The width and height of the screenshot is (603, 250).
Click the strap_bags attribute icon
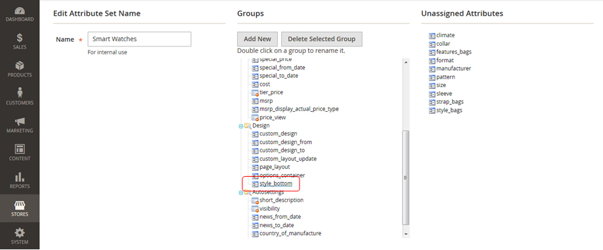point(432,102)
